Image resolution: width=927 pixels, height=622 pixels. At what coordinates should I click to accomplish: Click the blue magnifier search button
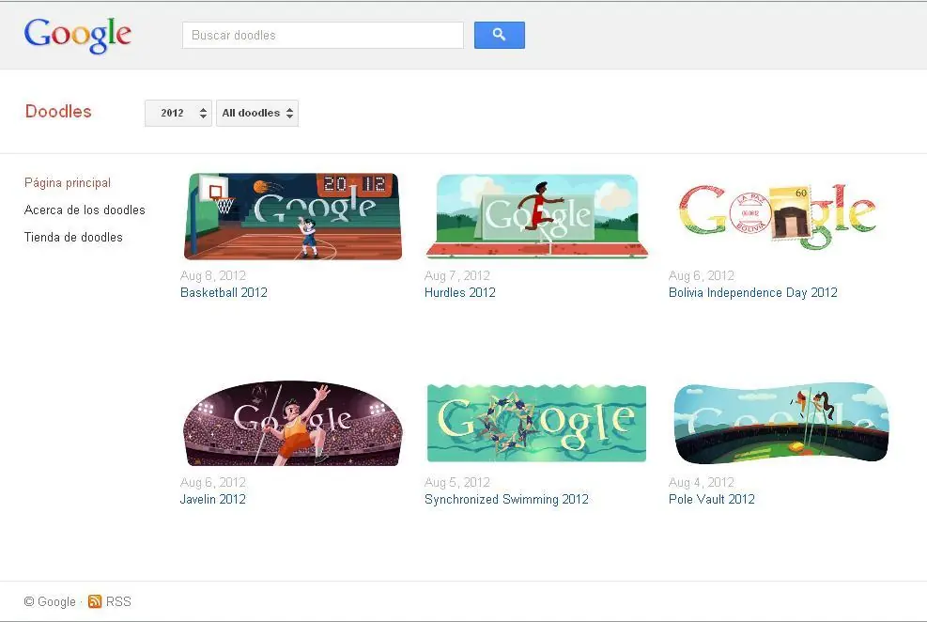pos(499,35)
